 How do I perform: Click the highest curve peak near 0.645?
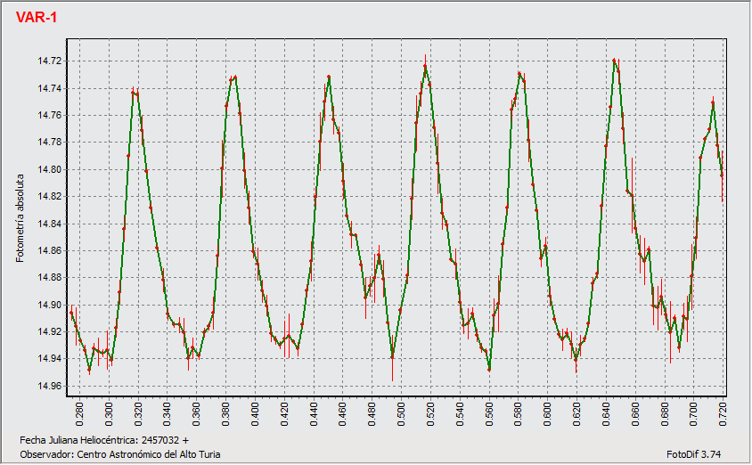tap(615, 60)
